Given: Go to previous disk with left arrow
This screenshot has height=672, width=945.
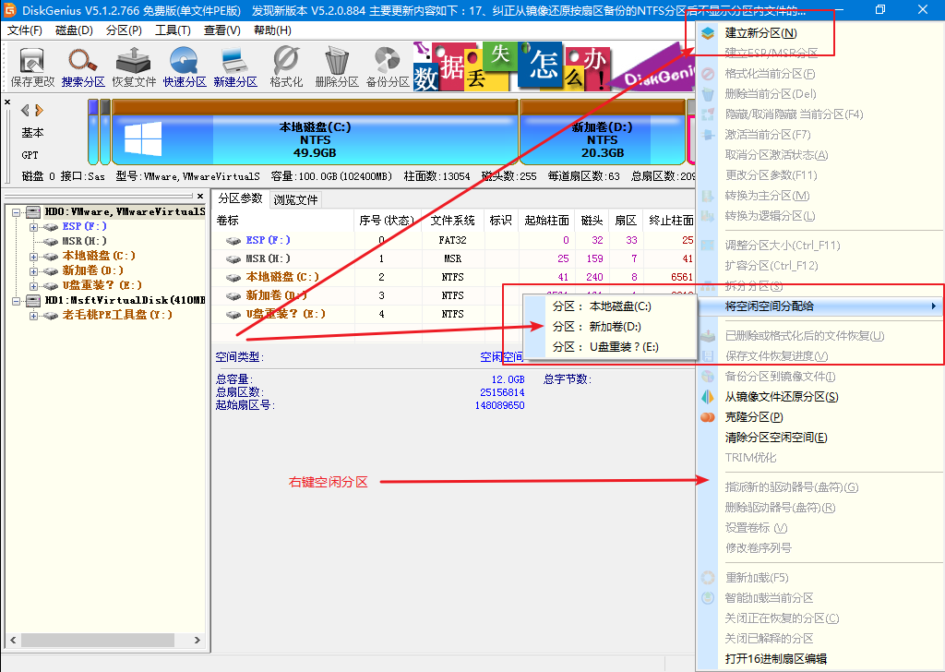Looking at the screenshot, I should [25, 110].
